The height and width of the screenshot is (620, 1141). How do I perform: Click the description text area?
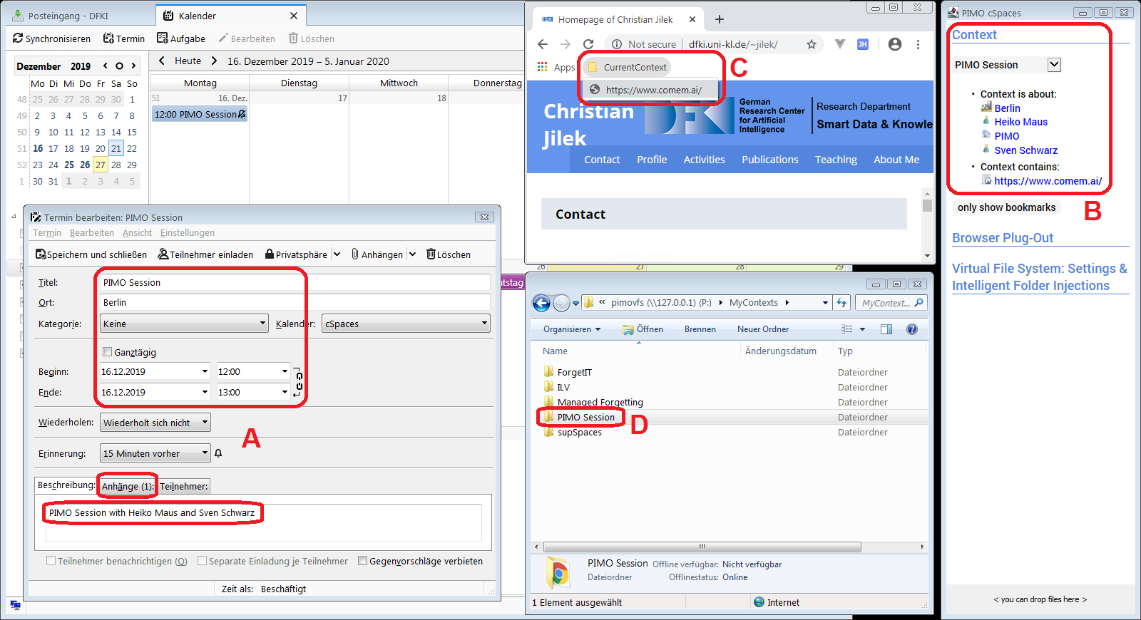263,522
